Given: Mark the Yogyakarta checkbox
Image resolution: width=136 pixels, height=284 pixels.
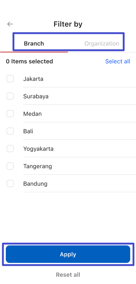Looking at the screenshot, I should pos(10,149).
